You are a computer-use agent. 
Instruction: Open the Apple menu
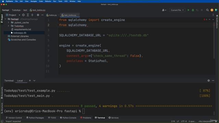tap(3, 1)
